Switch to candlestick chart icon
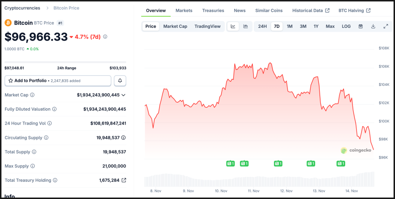This screenshot has height=199, width=395. pyautogui.click(x=246, y=26)
